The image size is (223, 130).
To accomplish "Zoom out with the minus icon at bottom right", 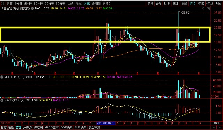I will coord(219,128).
